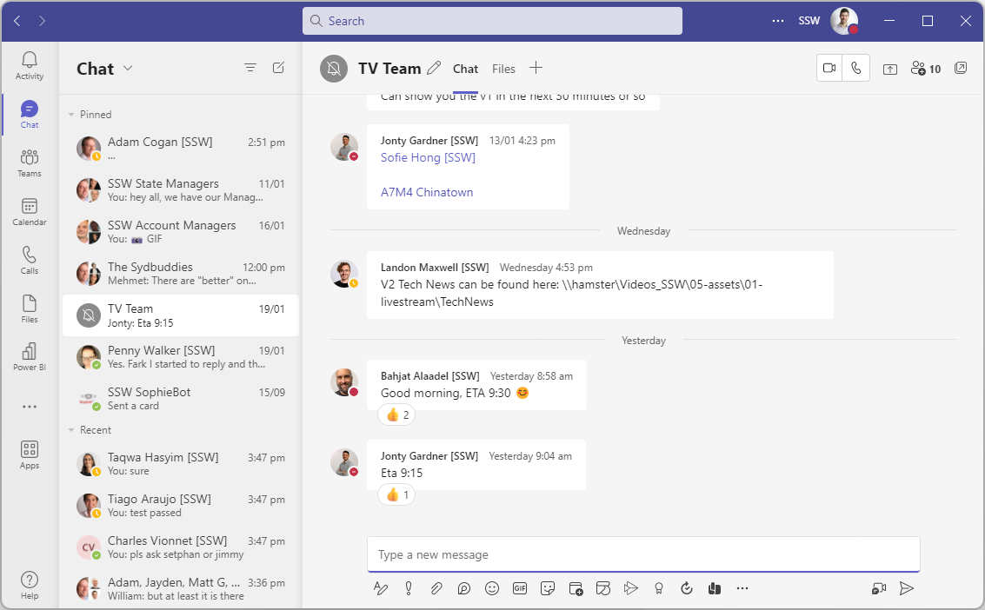This screenshot has height=610, width=985.
Task: Mark message as important with exclamation icon
Action: (x=409, y=588)
